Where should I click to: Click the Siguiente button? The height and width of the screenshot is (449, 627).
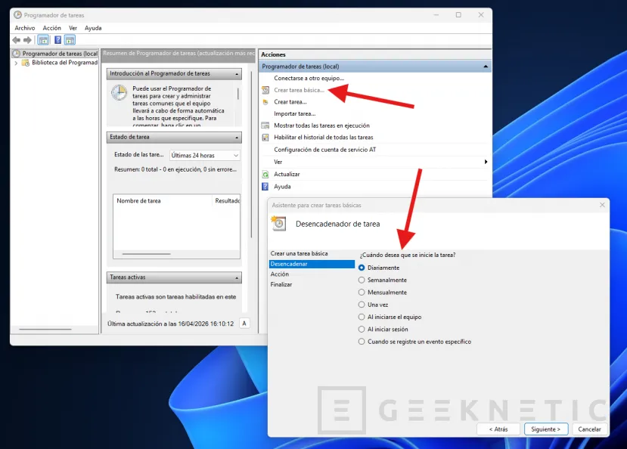(546, 429)
